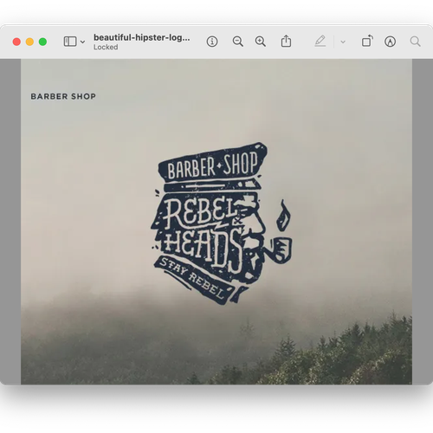Click the Locked status label
This screenshot has width=433, height=433.
point(106,47)
